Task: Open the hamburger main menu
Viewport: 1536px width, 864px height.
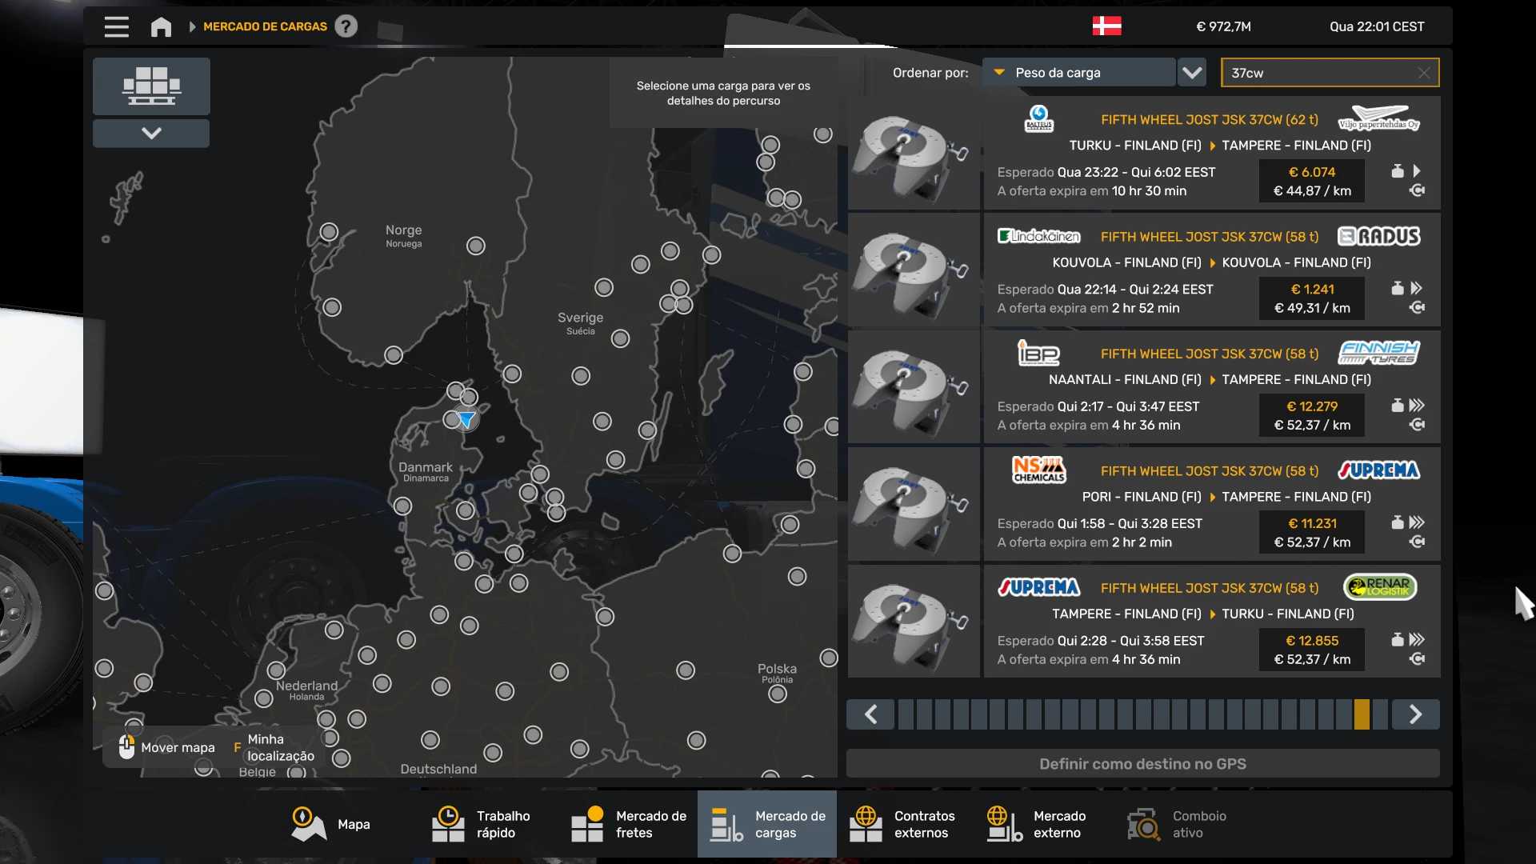Action: pos(116,26)
